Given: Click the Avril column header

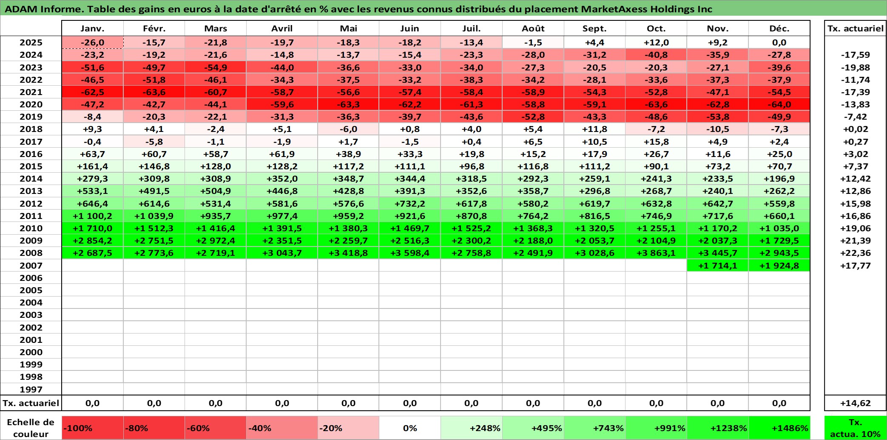Looking at the screenshot, I should (282, 28).
